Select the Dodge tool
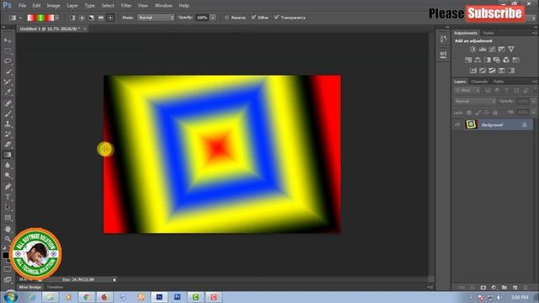 tap(8, 176)
